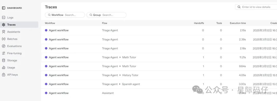Open Fine-tuning sliders icon in sidebar
Image resolution: width=277 pixels, height=101 pixels.
coord(4,53)
